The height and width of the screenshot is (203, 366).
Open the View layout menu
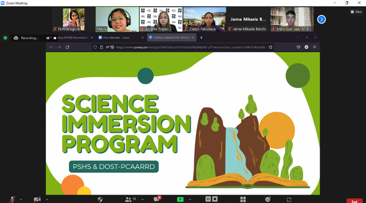356,12
